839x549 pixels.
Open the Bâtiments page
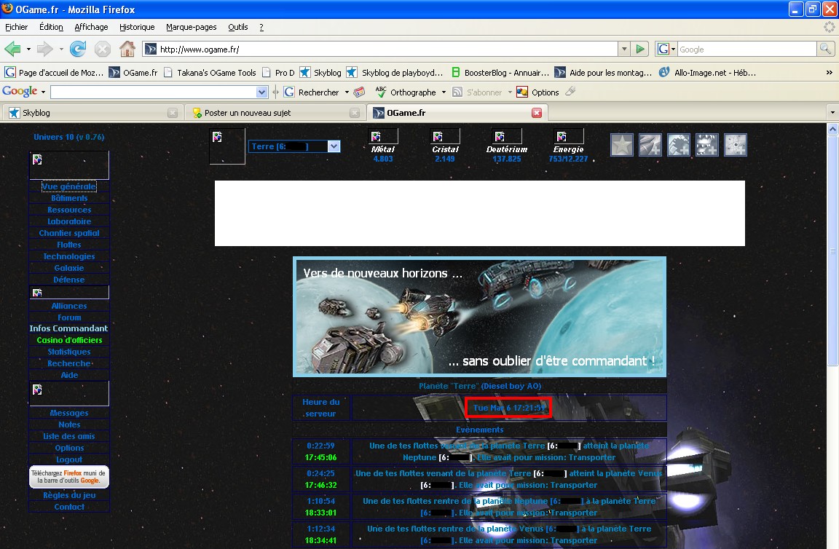(x=69, y=198)
